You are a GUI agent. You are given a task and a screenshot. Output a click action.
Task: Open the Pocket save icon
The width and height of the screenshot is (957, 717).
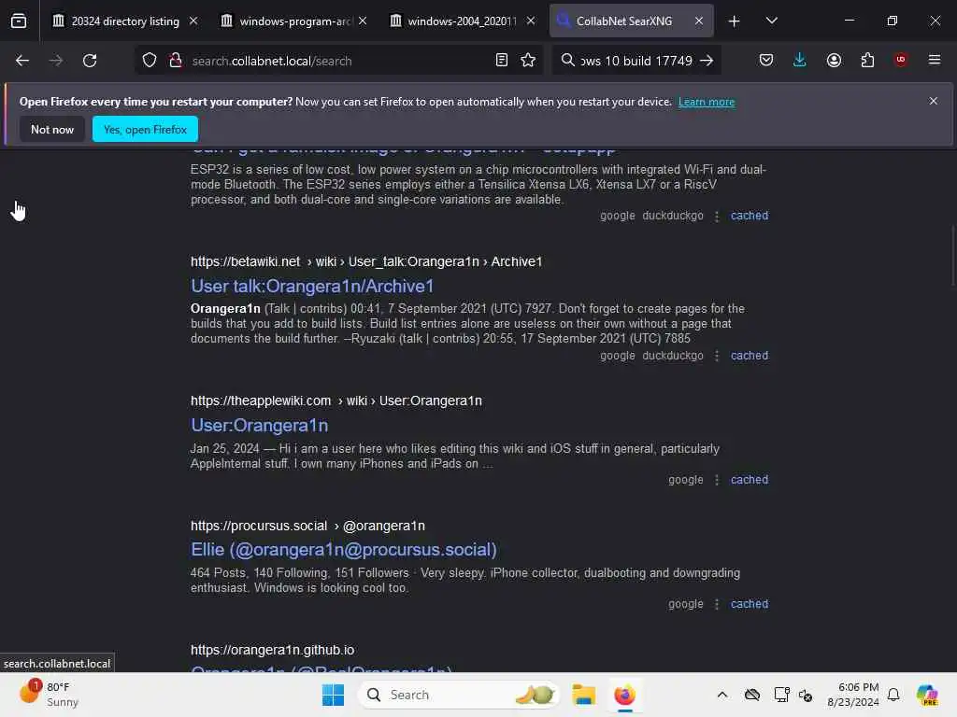766,60
